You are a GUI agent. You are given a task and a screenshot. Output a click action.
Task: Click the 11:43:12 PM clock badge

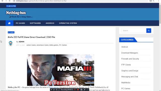coord(11,6)
